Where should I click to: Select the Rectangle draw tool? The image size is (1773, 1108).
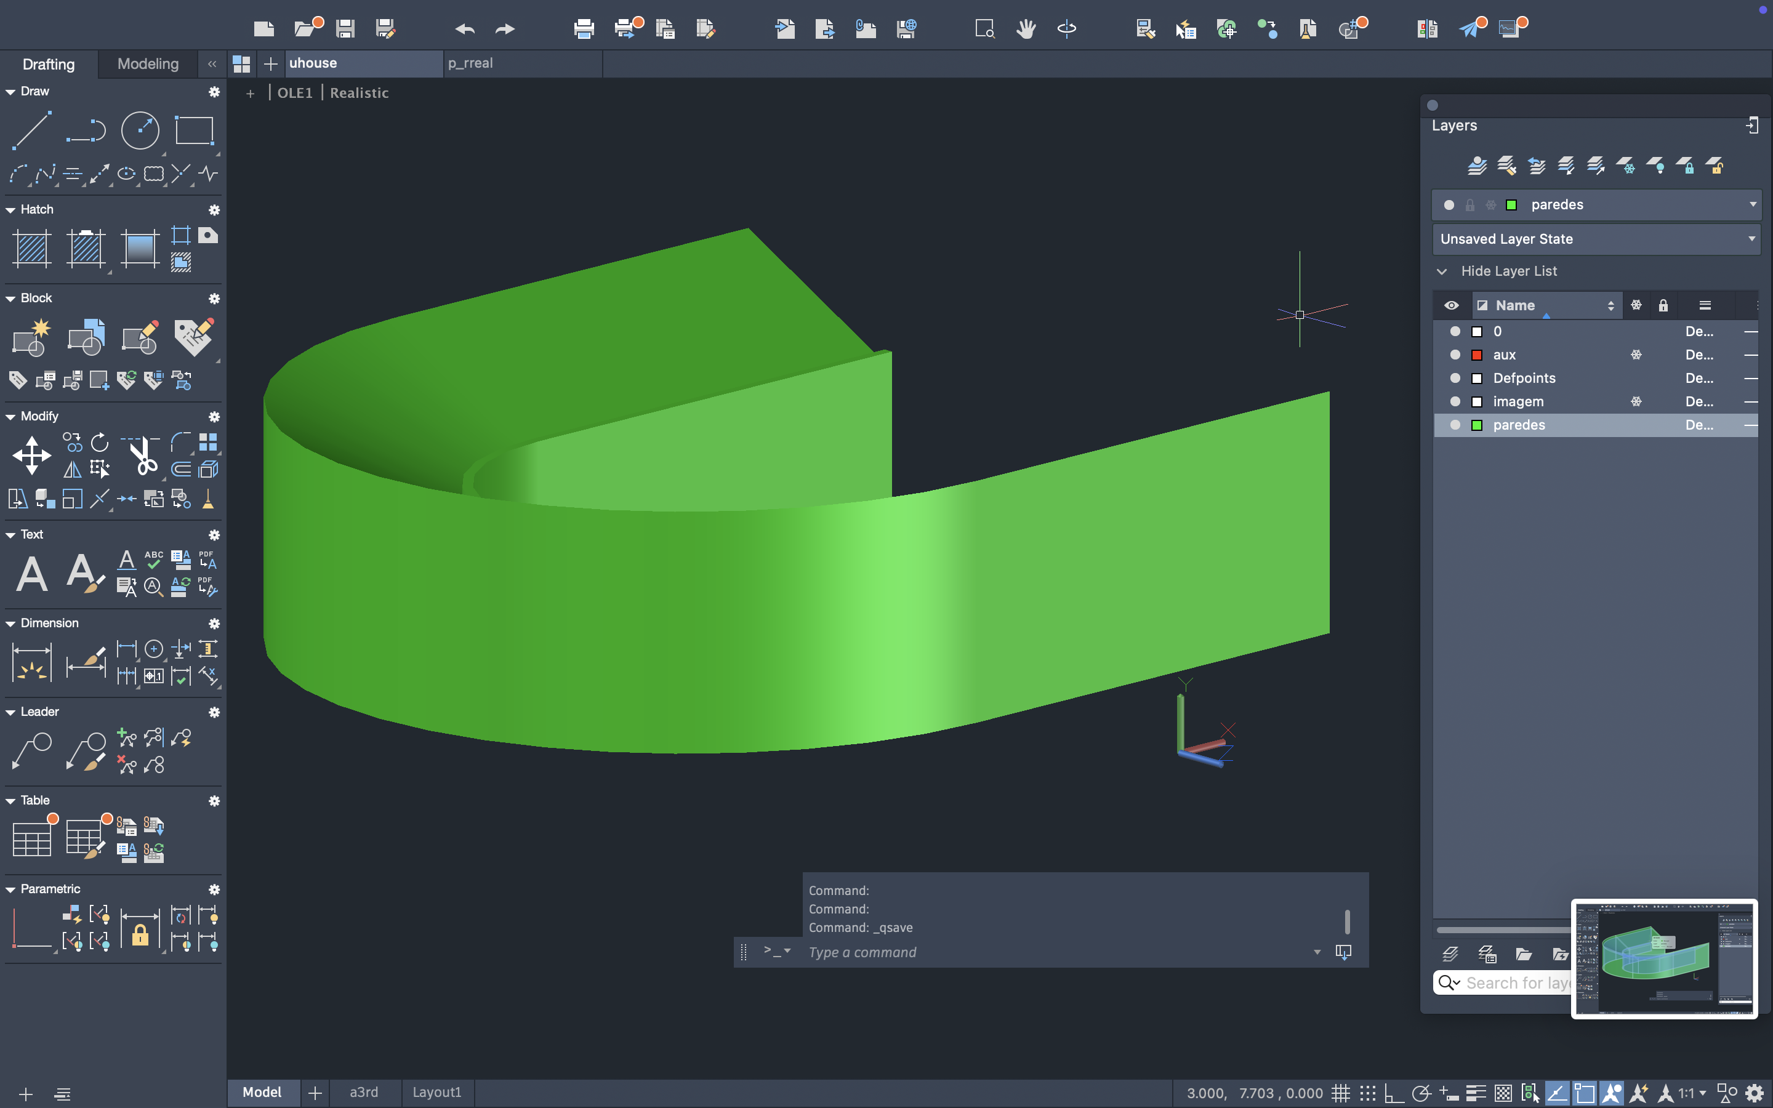coord(194,130)
